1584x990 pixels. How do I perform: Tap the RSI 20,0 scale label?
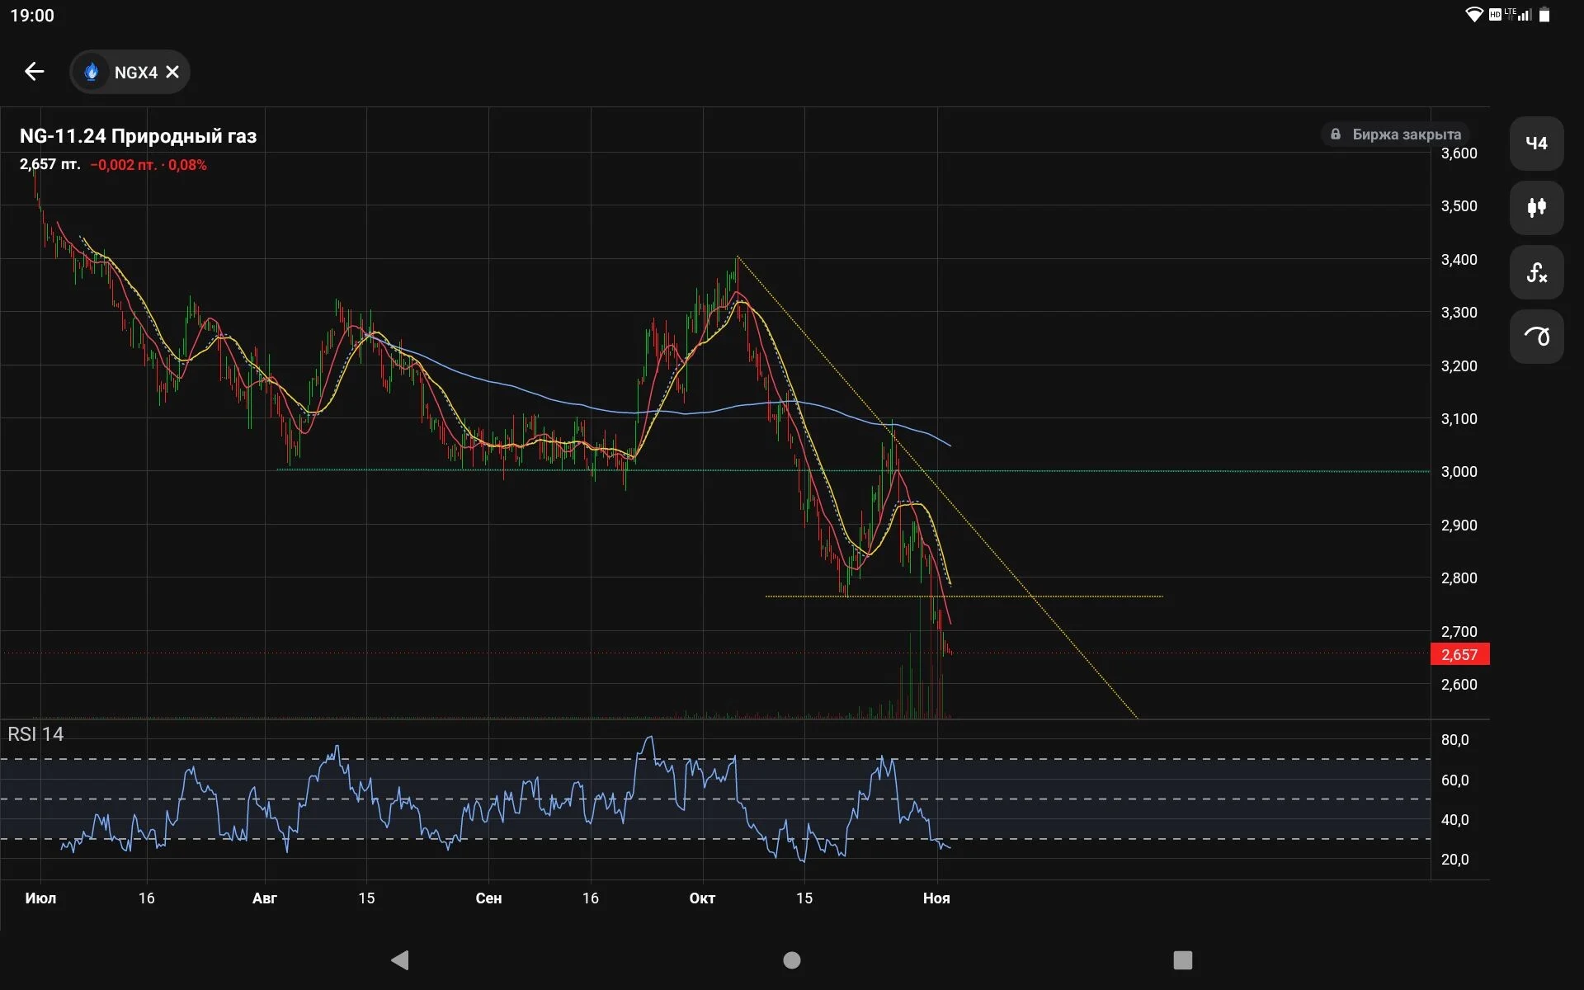click(x=1454, y=860)
